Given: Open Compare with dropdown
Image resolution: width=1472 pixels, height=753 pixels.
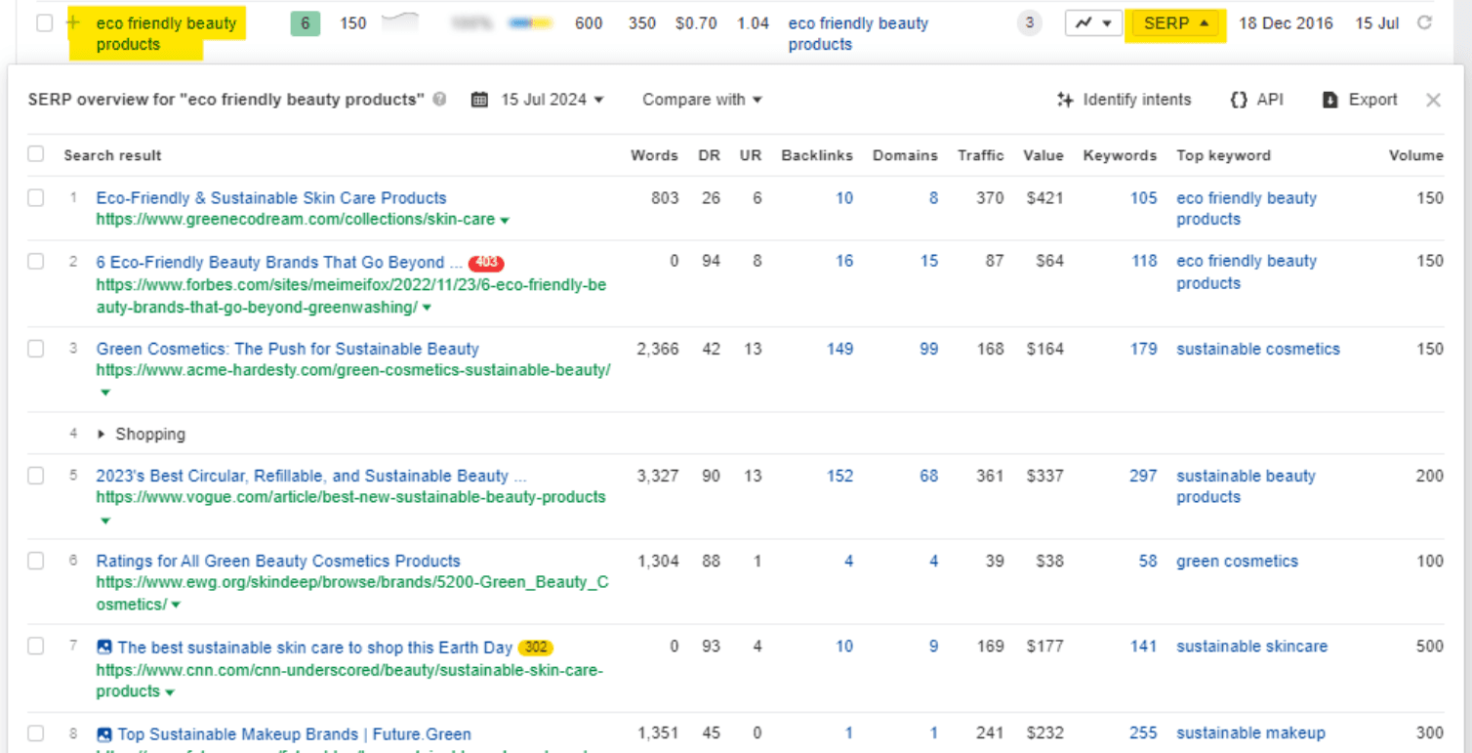Looking at the screenshot, I should pyautogui.click(x=702, y=100).
